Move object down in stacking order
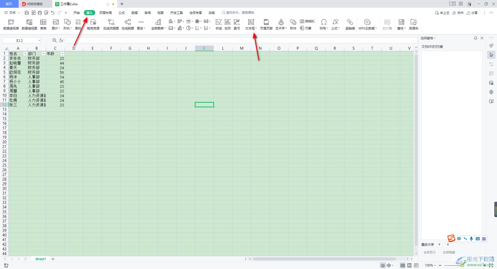 point(448,244)
